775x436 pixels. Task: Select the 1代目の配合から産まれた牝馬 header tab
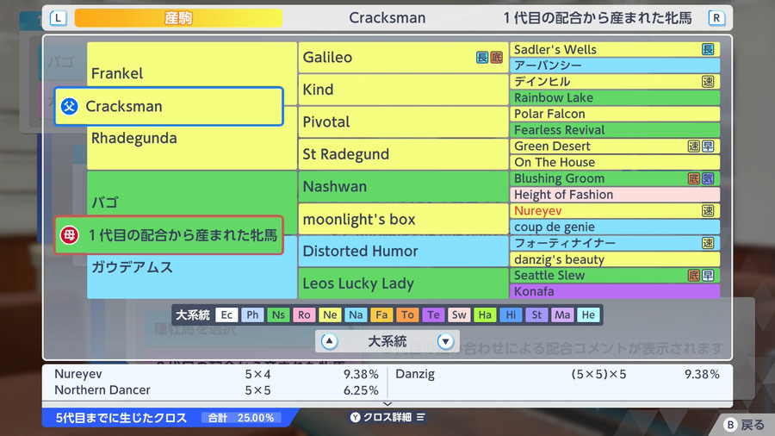(597, 18)
